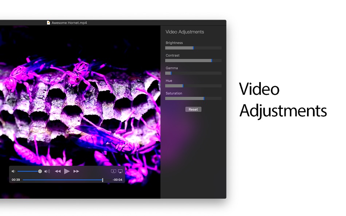Open picture-in-picture mode icon
Viewport: 346px width, 216px height.
[113, 171]
